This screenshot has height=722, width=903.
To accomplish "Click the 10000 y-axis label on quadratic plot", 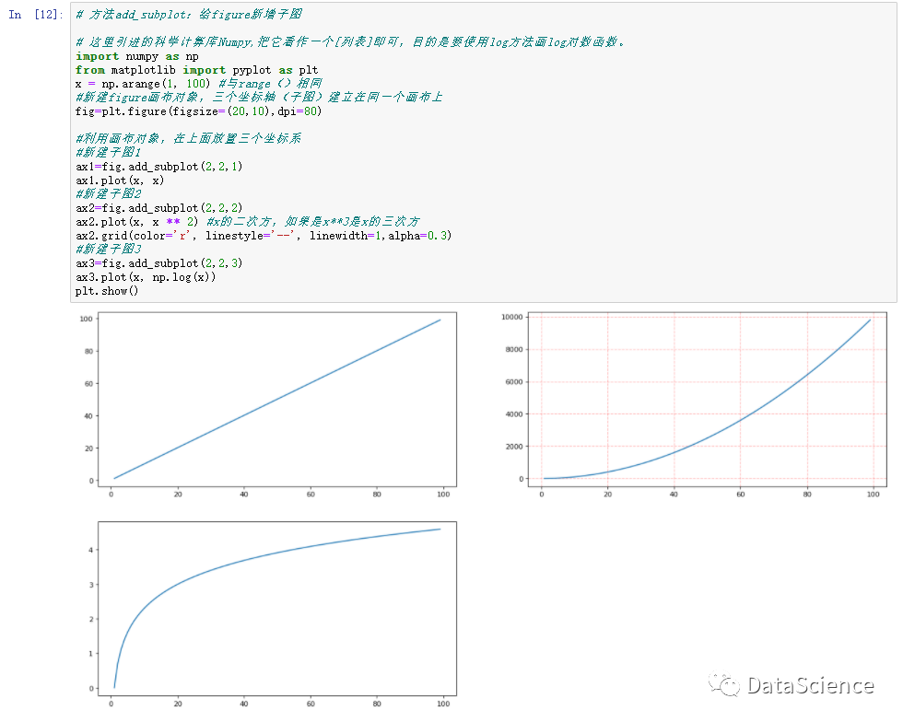I will click(x=512, y=317).
